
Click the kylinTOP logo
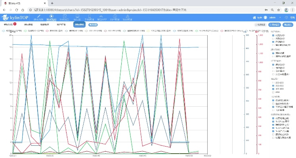click(16, 18)
